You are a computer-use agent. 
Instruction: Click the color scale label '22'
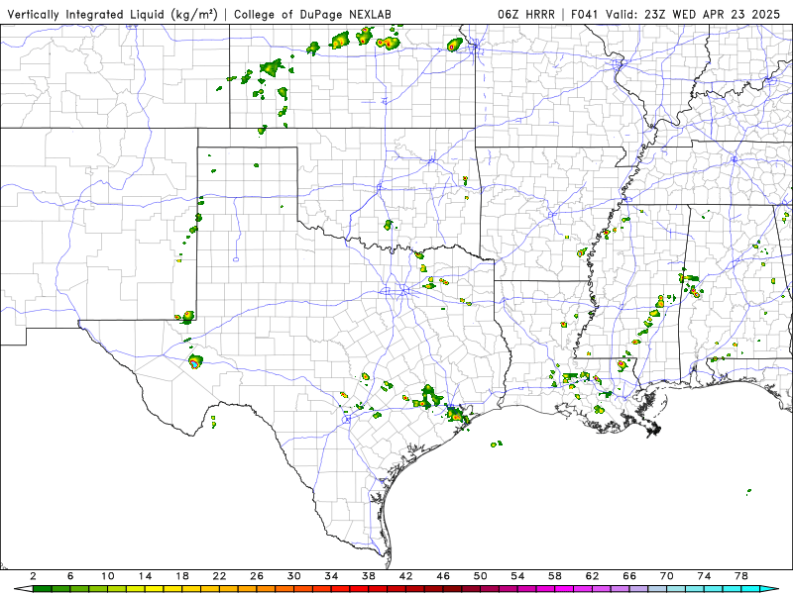click(x=219, y=576)
